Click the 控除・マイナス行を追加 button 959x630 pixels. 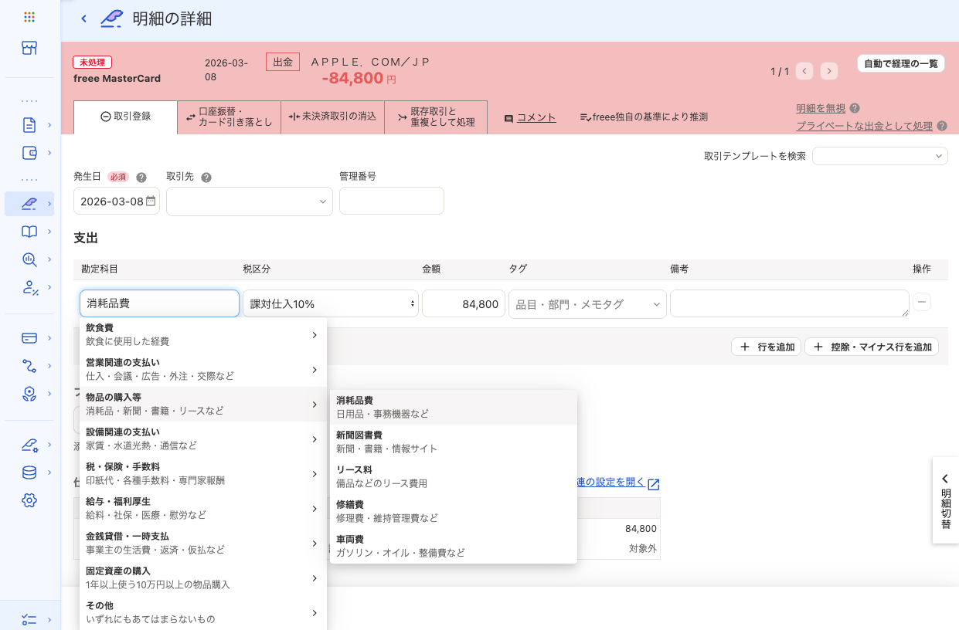click(872, 347)
